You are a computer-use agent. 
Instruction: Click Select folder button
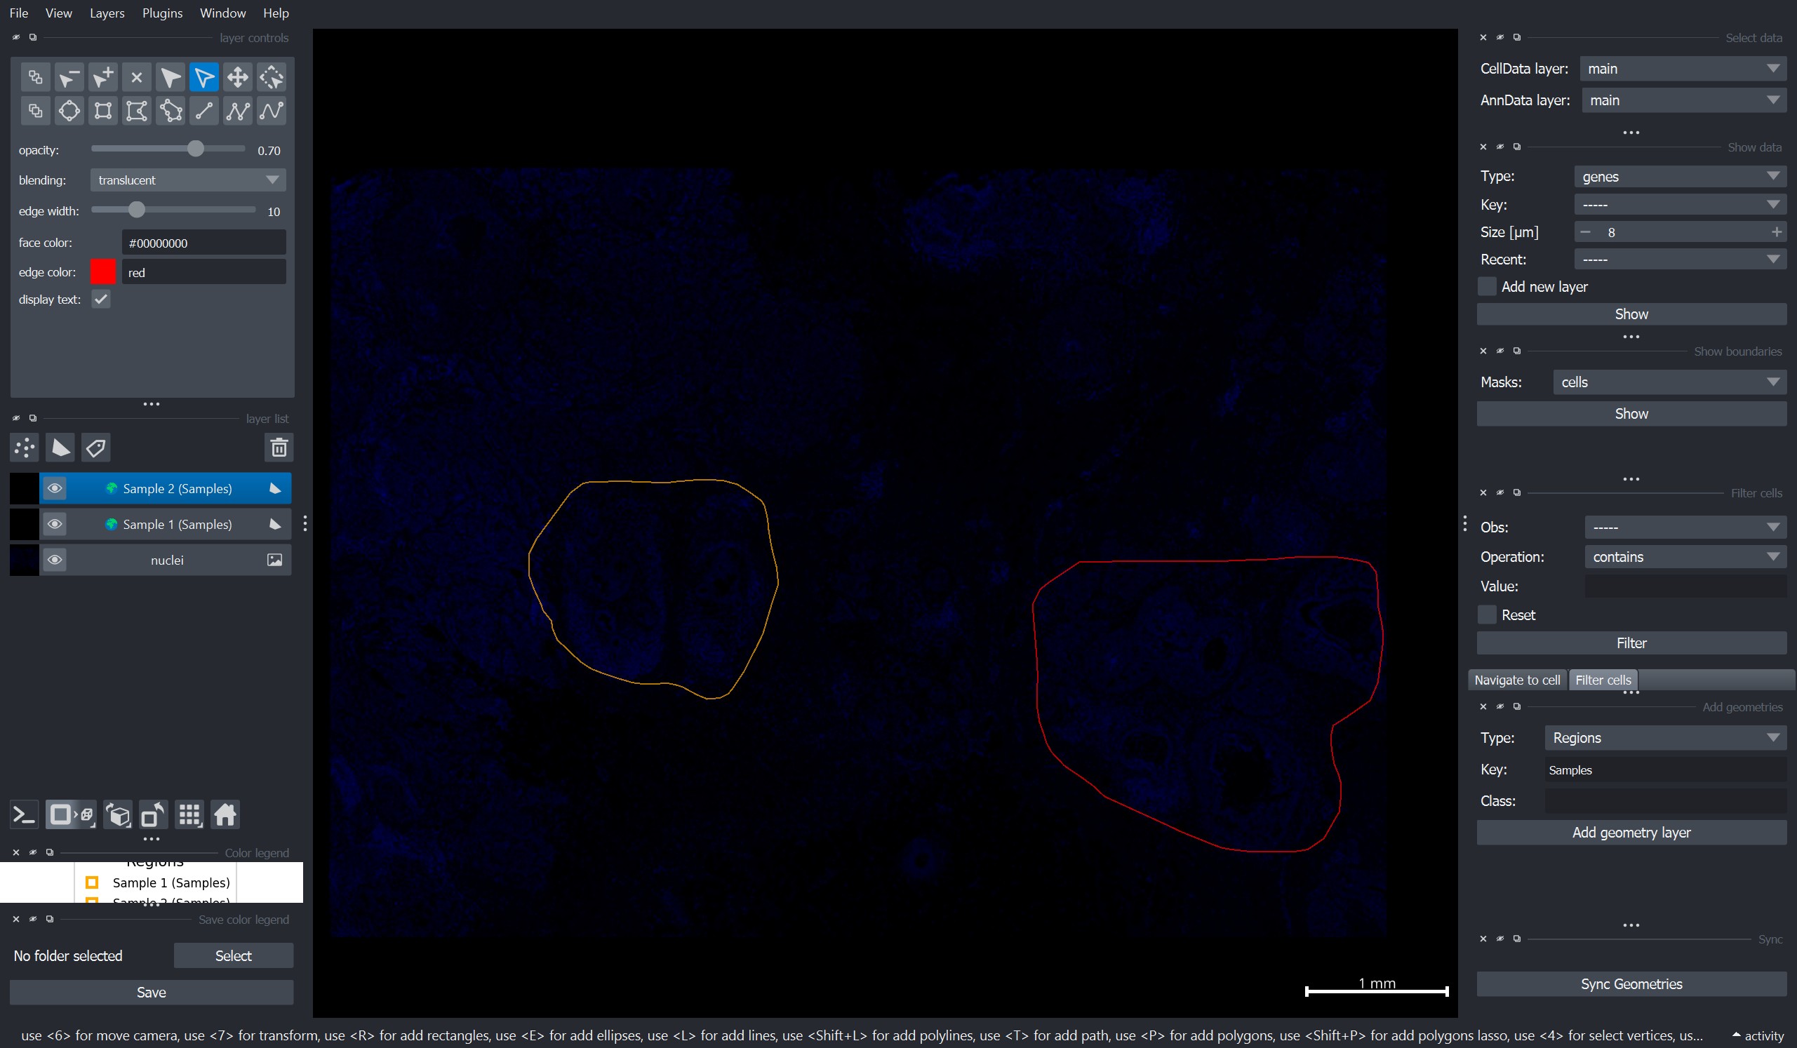pyautogui.click(x=233, y=956)
